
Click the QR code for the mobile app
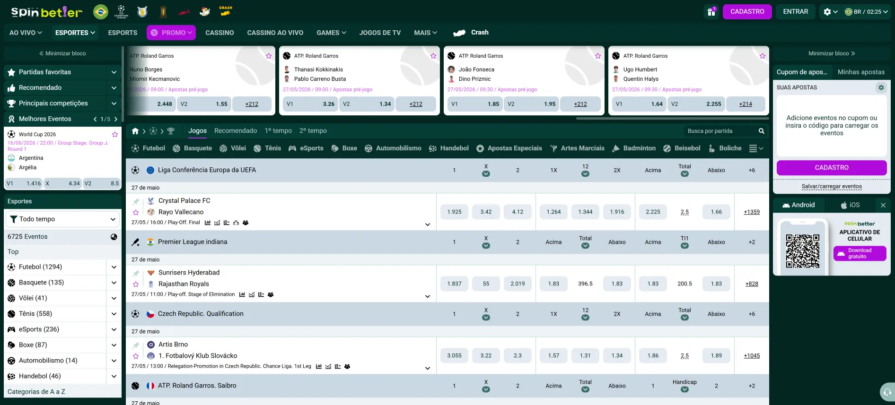803,250
